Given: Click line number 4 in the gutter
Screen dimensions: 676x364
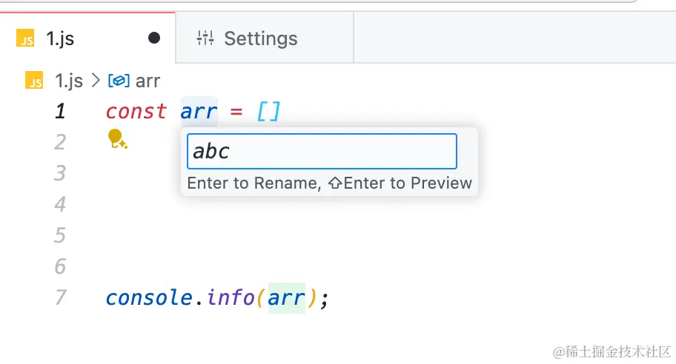Looking at the screenshot, I should pos(61,204).
